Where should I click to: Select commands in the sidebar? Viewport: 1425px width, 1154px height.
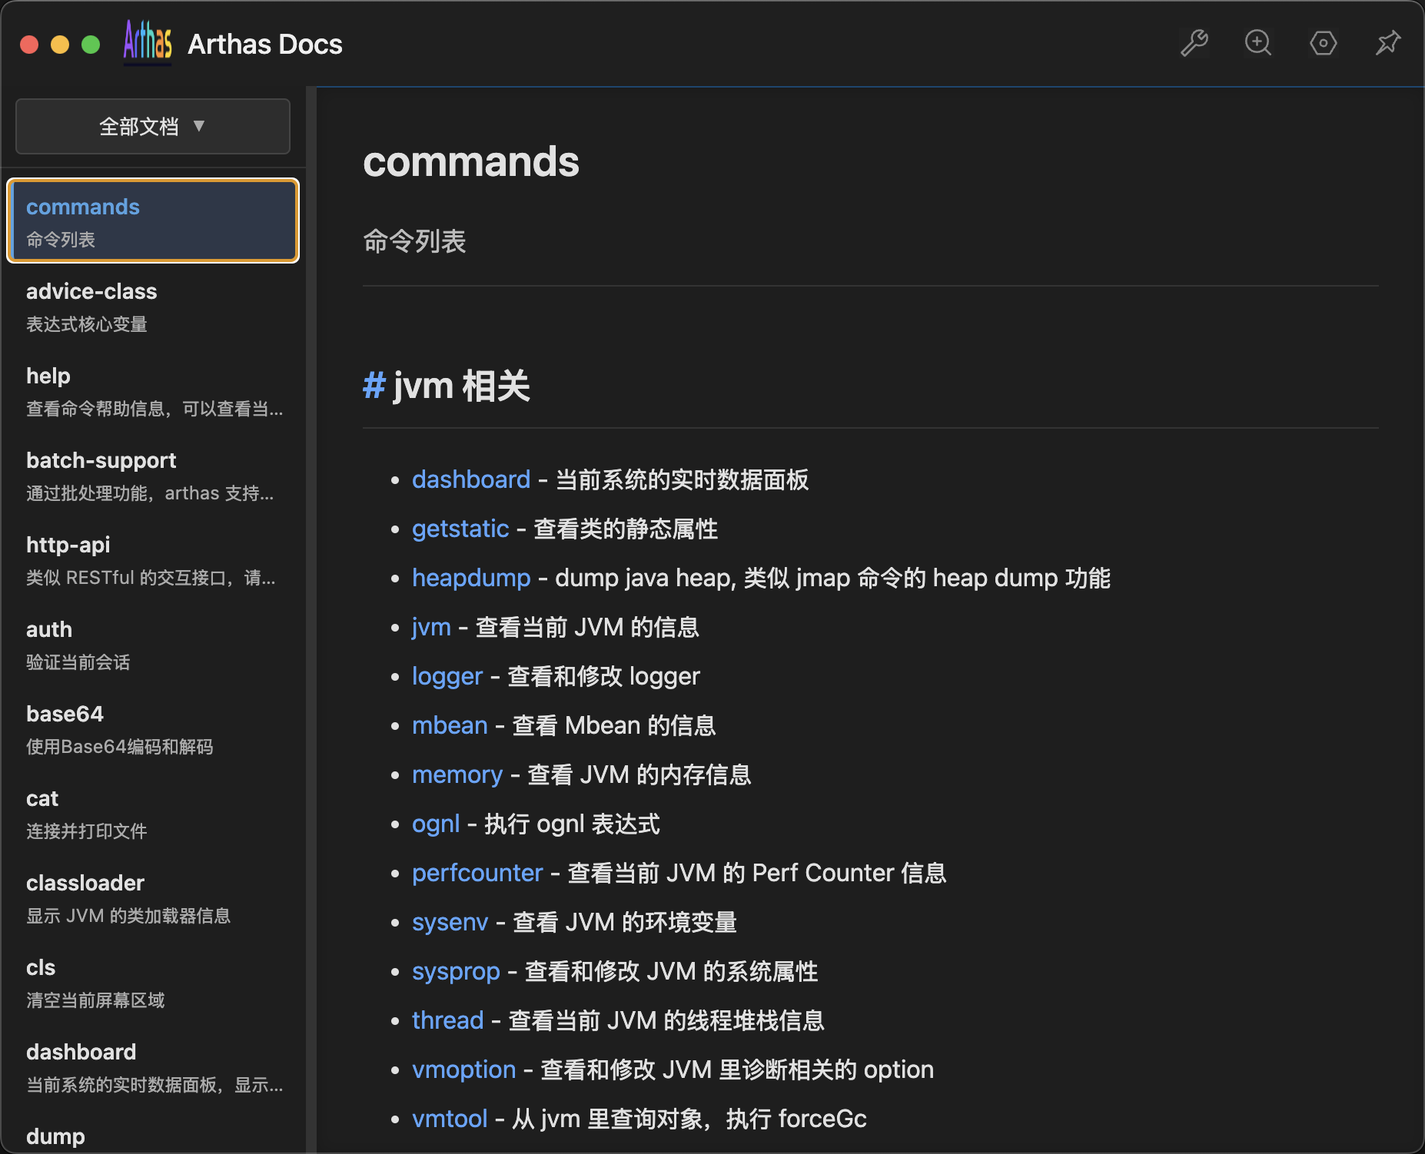(x=153, y=221)
